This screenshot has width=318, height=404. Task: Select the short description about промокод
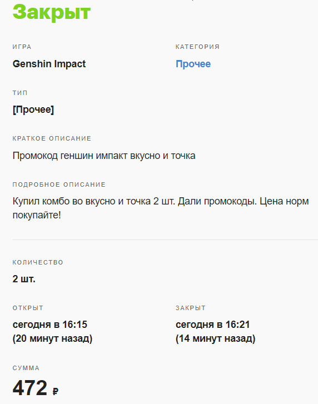(x=104, y=156)
